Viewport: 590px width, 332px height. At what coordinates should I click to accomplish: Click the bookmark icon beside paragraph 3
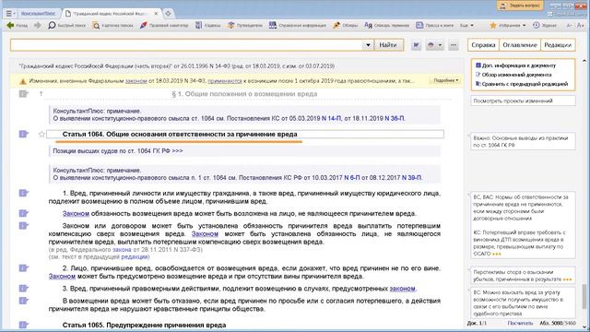(x=24, y=289)
